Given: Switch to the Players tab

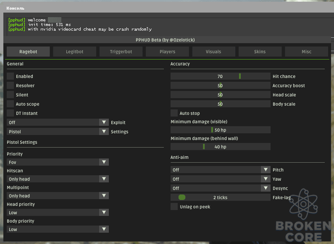Looking at the screenshot, I should [168, 52].
